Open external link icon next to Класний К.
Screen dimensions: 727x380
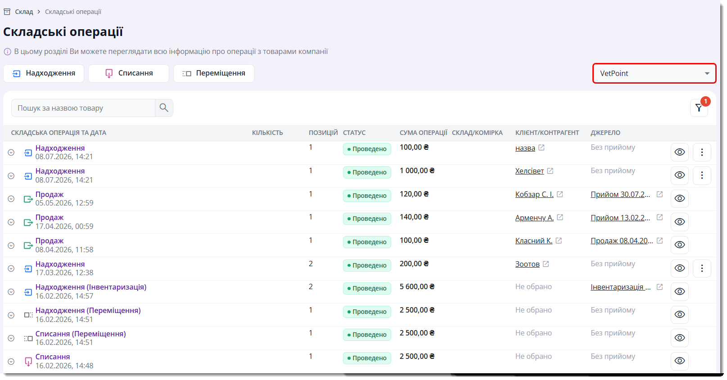click(x=559, y=241)
